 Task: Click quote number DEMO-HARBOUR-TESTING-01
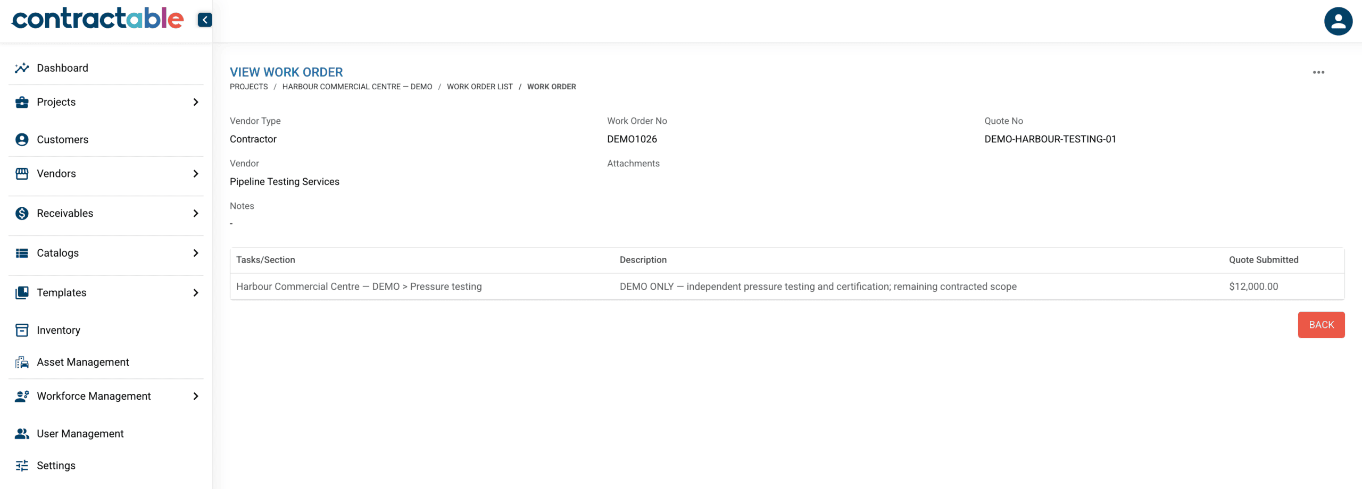[x=1050, y=139]
